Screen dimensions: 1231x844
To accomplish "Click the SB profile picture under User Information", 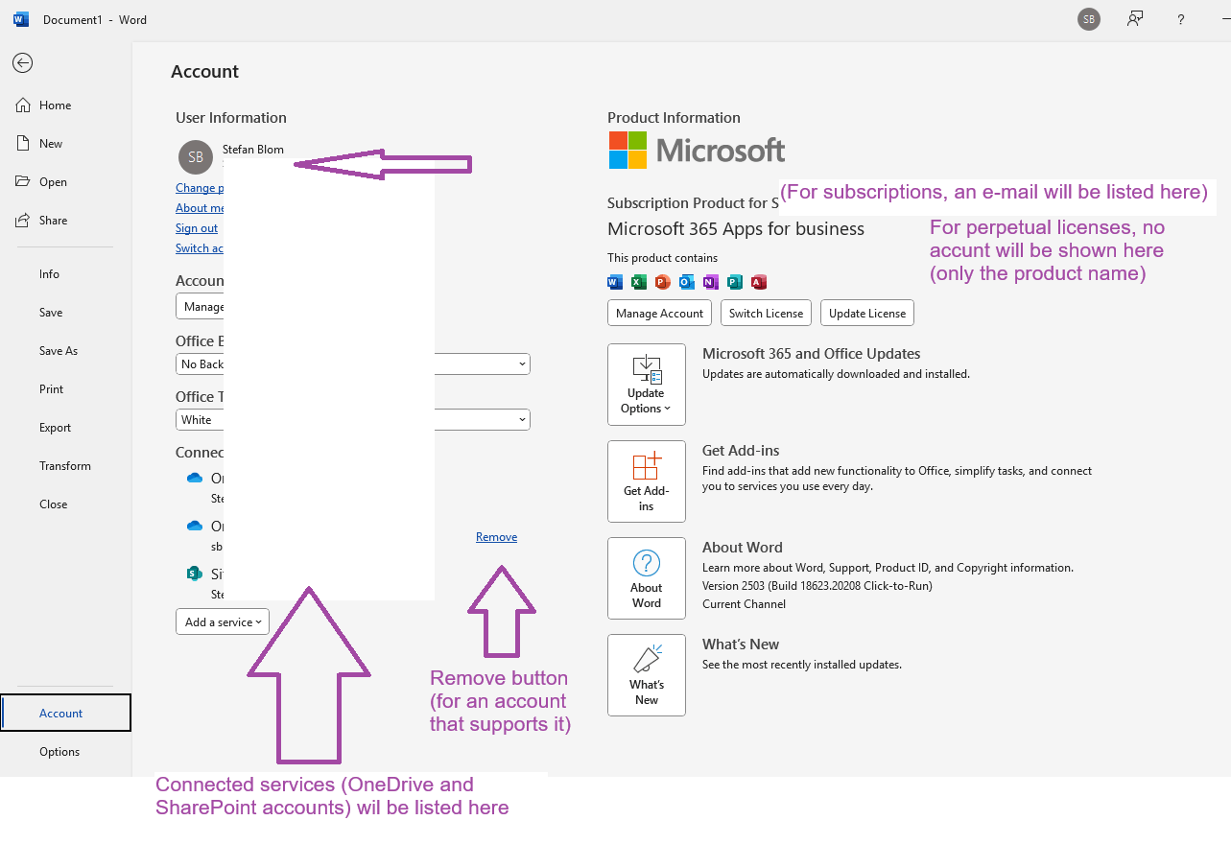I will tap(196, 157).
